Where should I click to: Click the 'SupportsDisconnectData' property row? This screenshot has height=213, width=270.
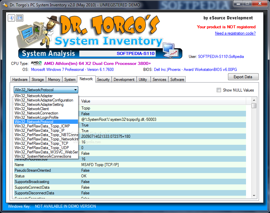pos(130,193)
